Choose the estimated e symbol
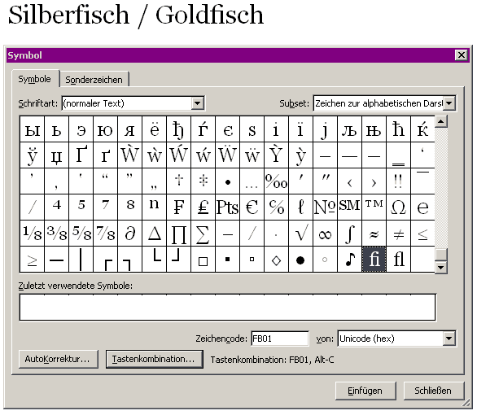 coord(422,207)
